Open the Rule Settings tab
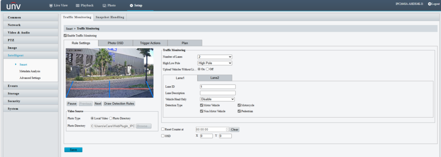Viewport: 441px width, 157px height. tap(81, 43)
